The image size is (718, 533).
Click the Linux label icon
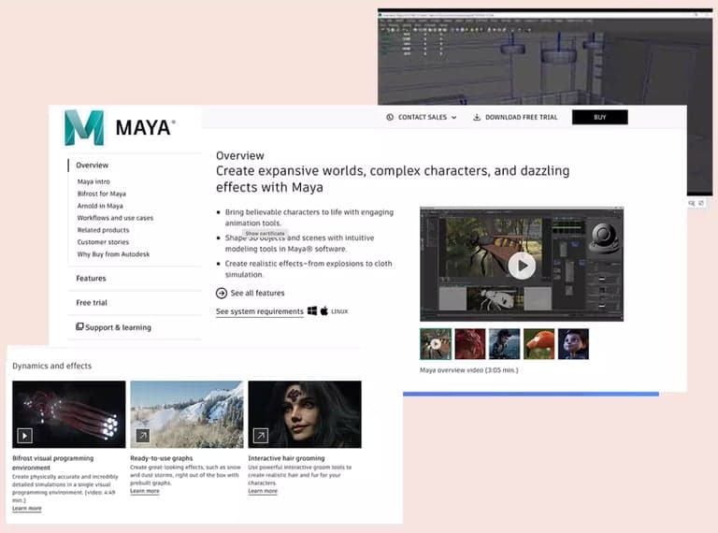pos(339,311)
